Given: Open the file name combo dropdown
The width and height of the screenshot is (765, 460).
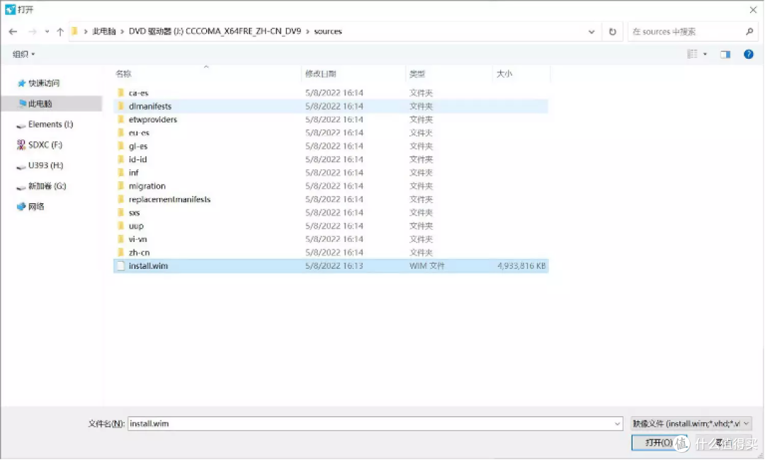Looking at the screenshot, I should pos(617,424).
